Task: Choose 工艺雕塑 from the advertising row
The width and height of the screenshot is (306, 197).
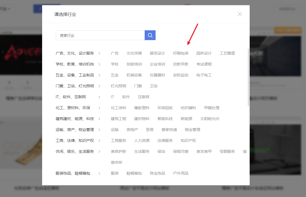Action: pyautogui.click(x=227, y=53)
